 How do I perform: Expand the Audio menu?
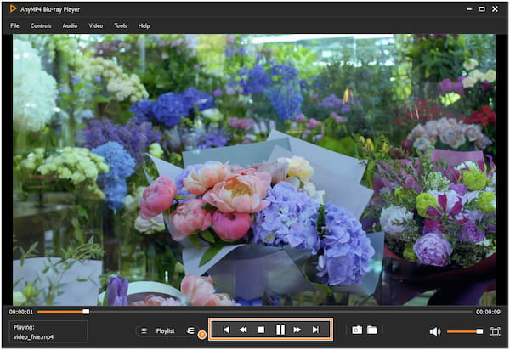(x=70, y=25)
